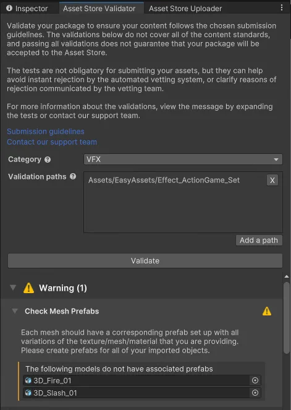
Task: Click the Validate button
Action: (x=145, y=261)
